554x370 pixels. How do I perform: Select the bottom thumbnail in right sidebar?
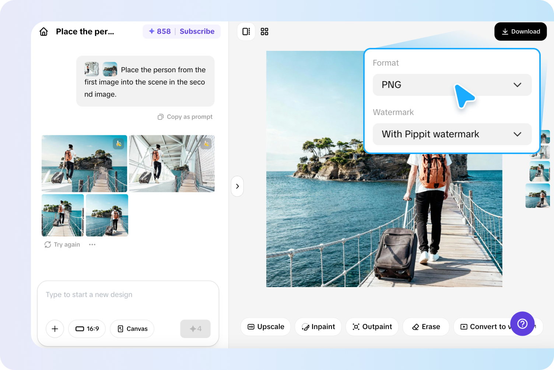tap(537, 196)
